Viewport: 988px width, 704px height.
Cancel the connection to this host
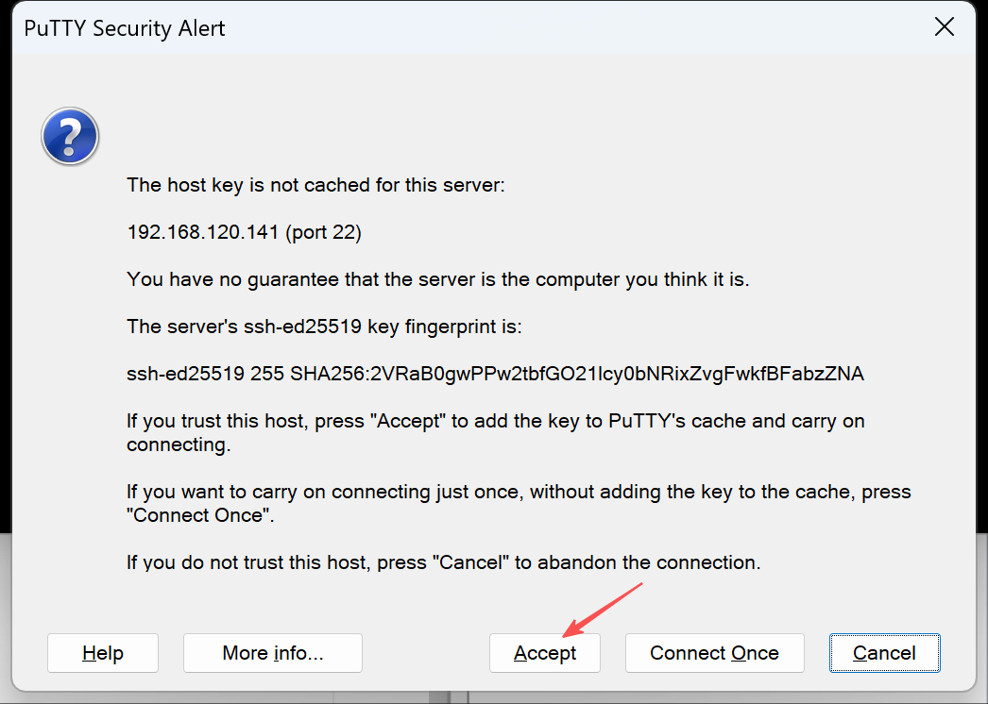884,653
